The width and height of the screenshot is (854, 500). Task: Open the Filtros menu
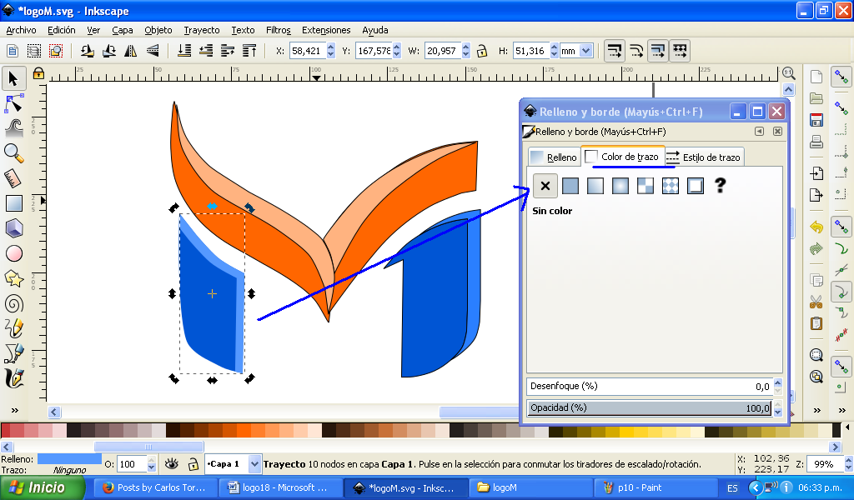pos(278,30)
